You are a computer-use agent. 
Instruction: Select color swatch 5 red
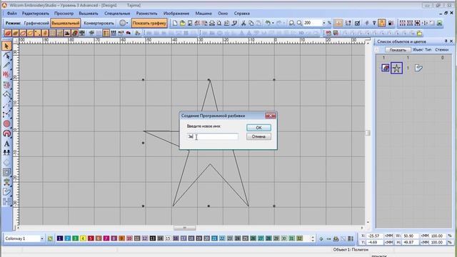coord(91,238)
